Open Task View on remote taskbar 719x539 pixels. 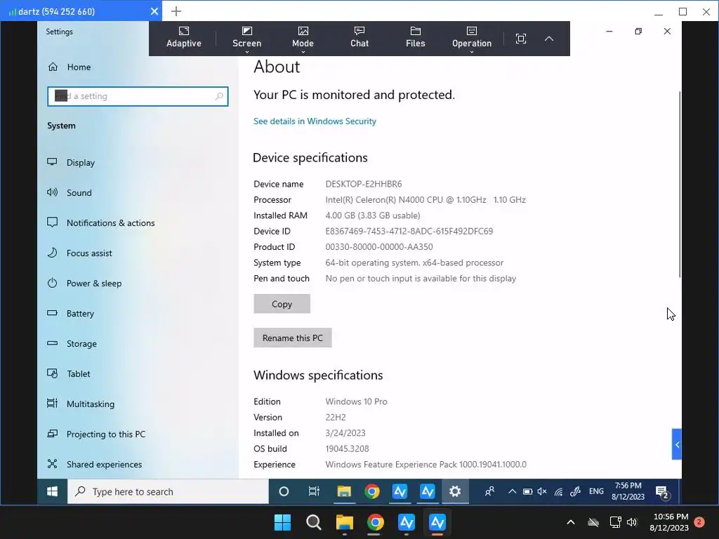click(314, 491)
